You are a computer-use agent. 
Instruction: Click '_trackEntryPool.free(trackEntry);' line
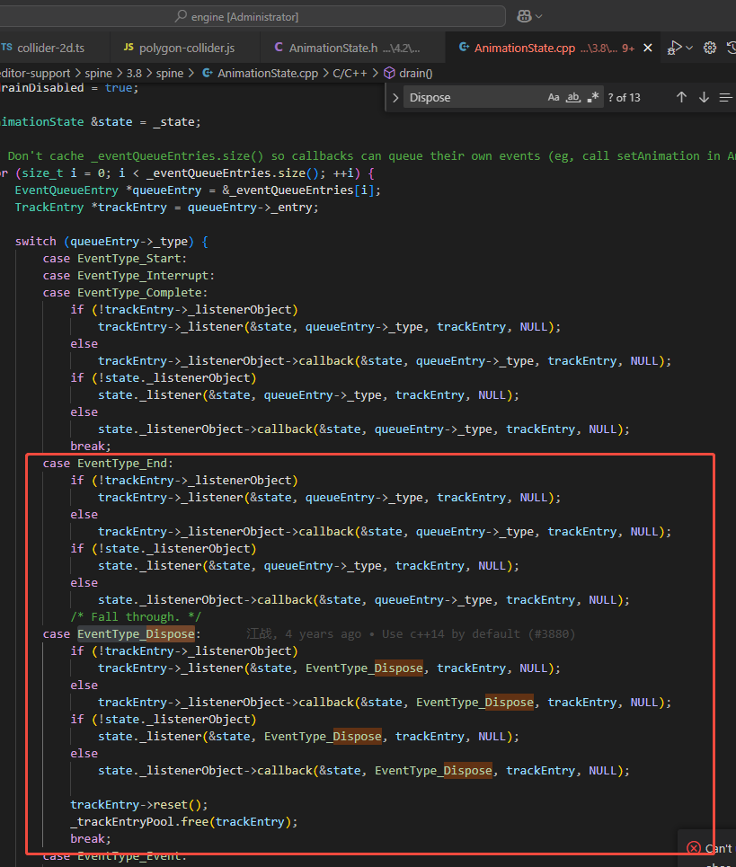[x=183, y=822]
